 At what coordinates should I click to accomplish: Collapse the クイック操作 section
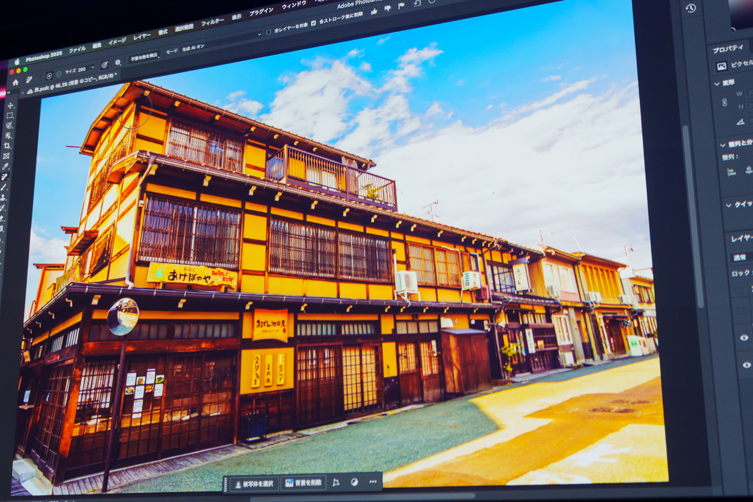point(729,205)
